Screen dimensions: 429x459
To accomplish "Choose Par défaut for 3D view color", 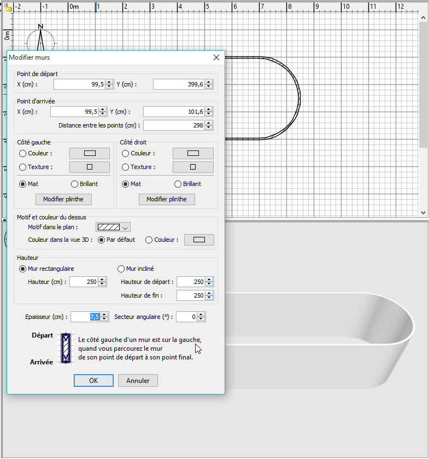I will [x=102, y=240].
